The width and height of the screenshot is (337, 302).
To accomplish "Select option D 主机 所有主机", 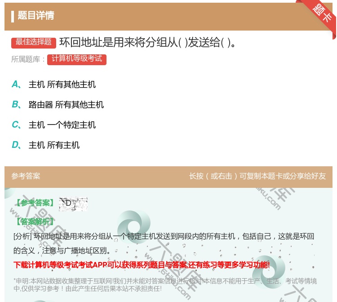I will [54, 145].
